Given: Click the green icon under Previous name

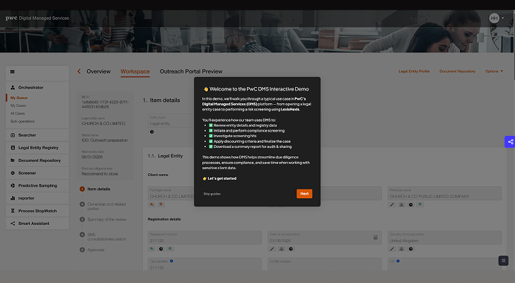Looking at the screenshot, I should tap(419, 204).
